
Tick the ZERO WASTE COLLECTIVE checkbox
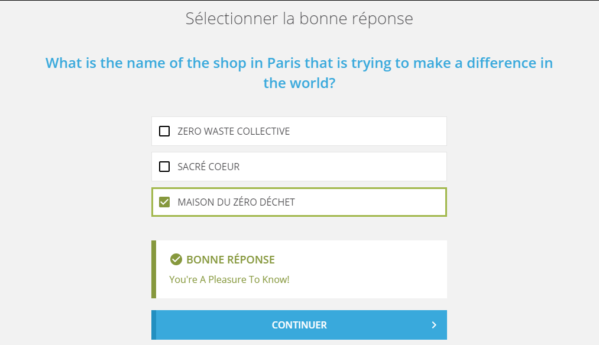point(164,131)
